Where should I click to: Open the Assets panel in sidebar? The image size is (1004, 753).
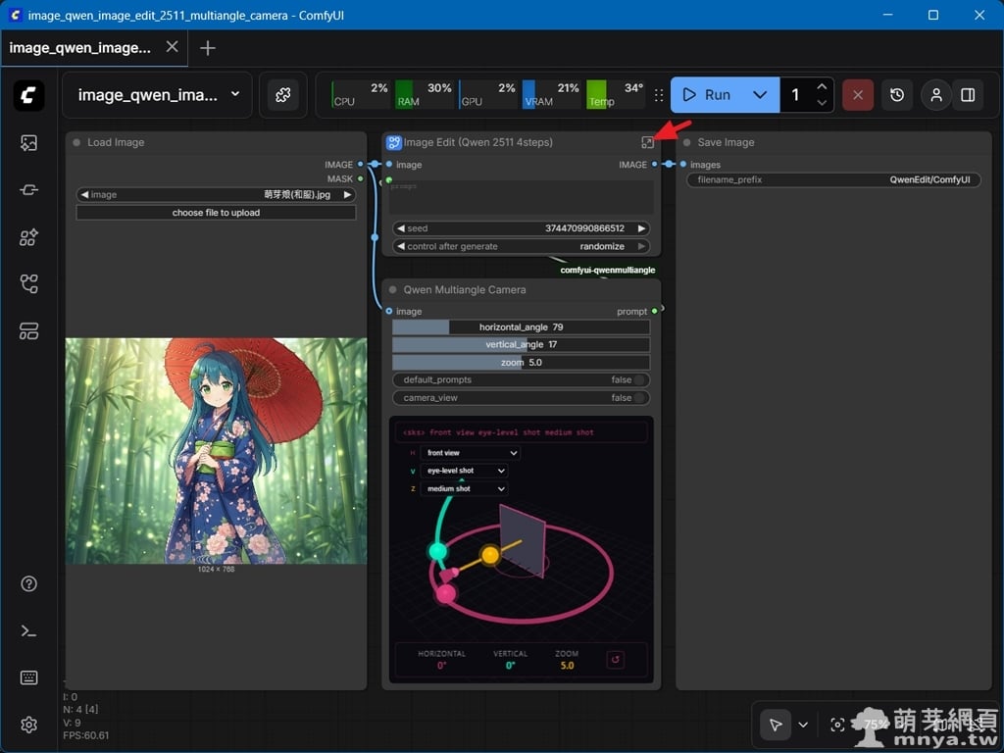coord(28,143)
